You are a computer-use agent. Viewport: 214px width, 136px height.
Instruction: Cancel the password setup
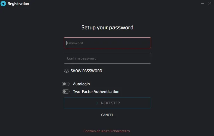coord(107,115)
